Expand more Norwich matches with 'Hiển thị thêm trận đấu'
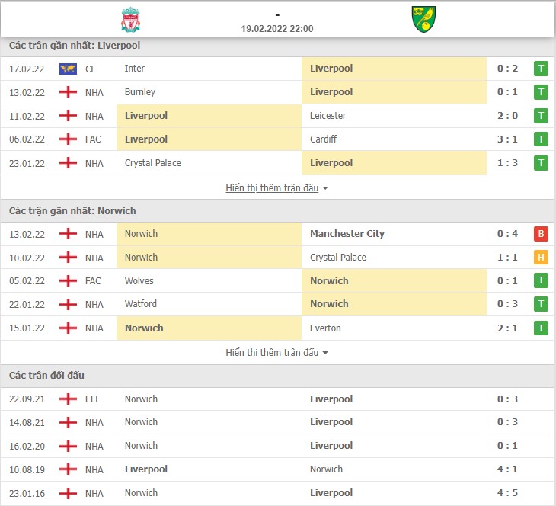Viewport: 556px width, 506px height. pyautogui.click(x=272, y=353)
